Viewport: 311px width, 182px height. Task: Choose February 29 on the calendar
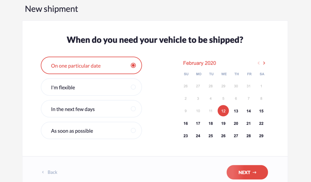pos(261,136)
